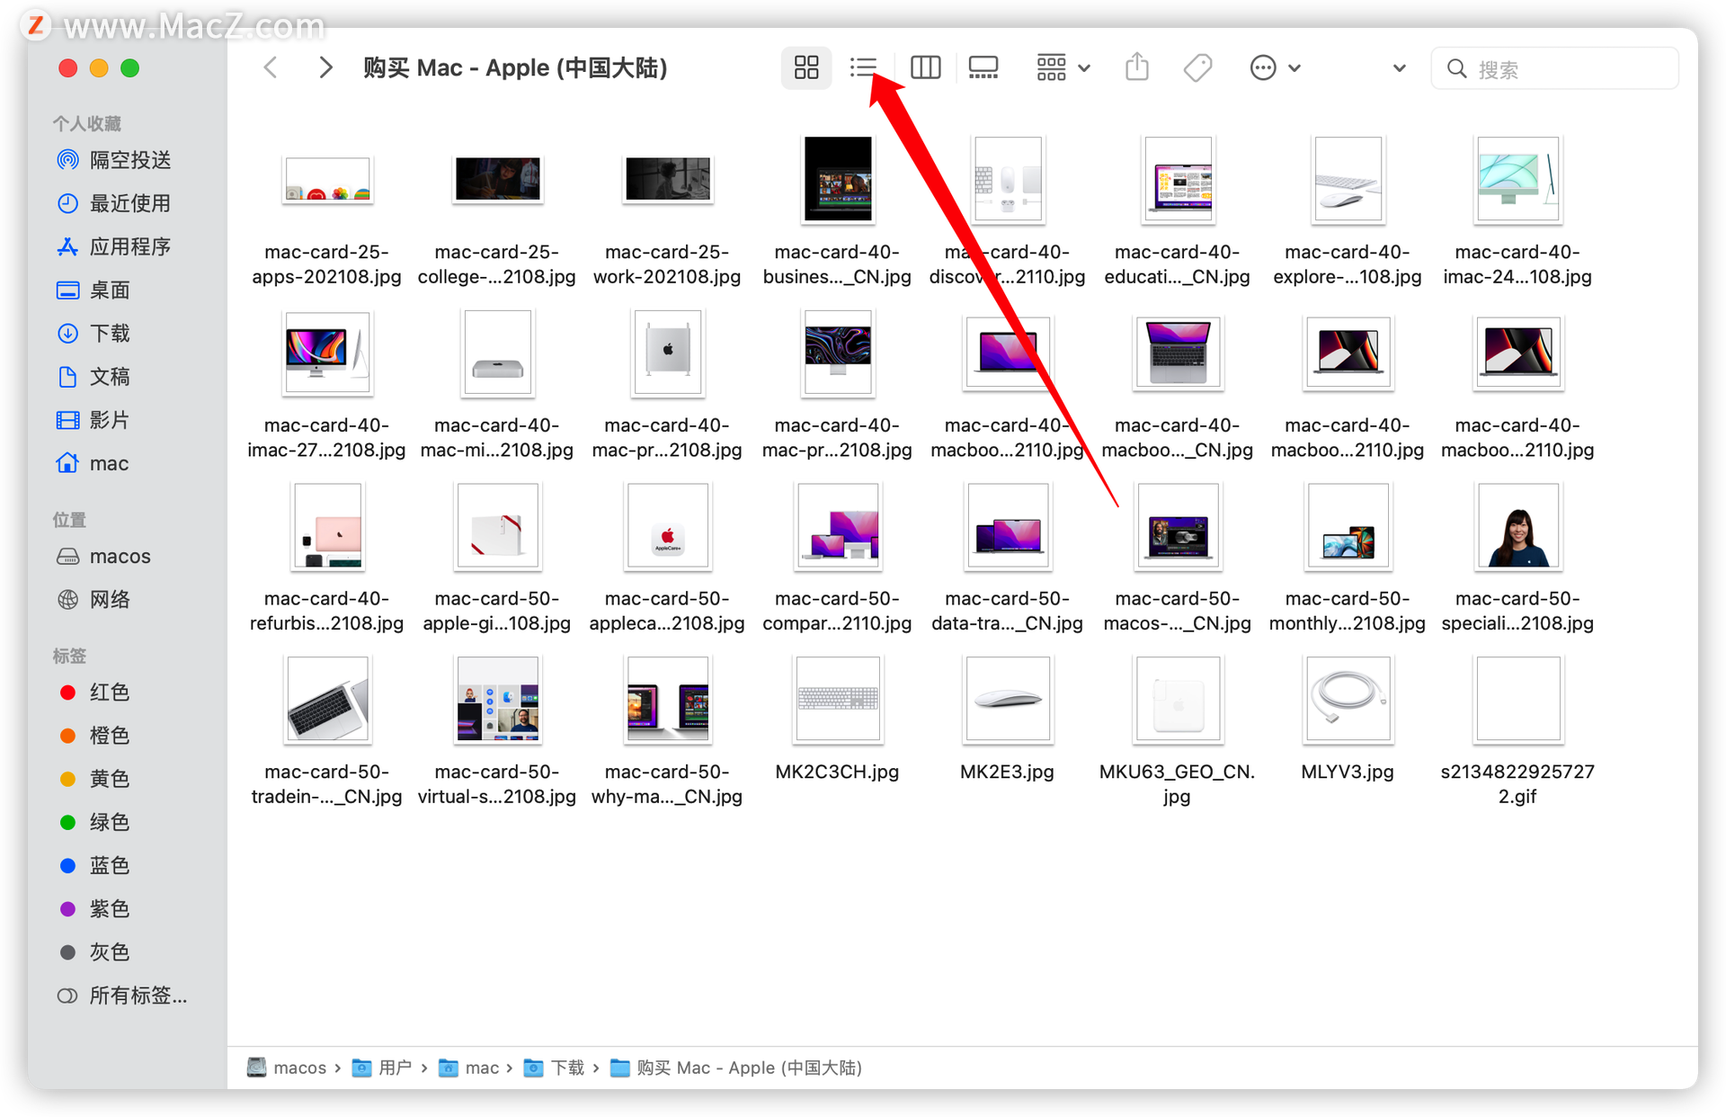1726x1117 pixels.
Task: Switch to column view
Action: pos(925,67)
